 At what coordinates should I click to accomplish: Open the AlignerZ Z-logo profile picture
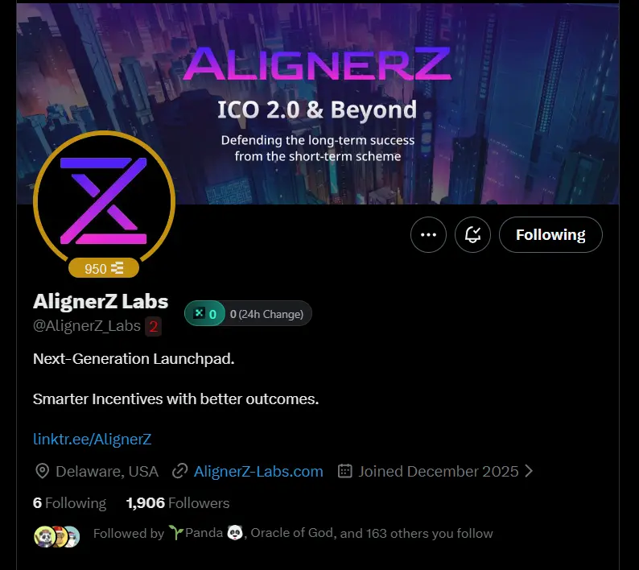104,201
